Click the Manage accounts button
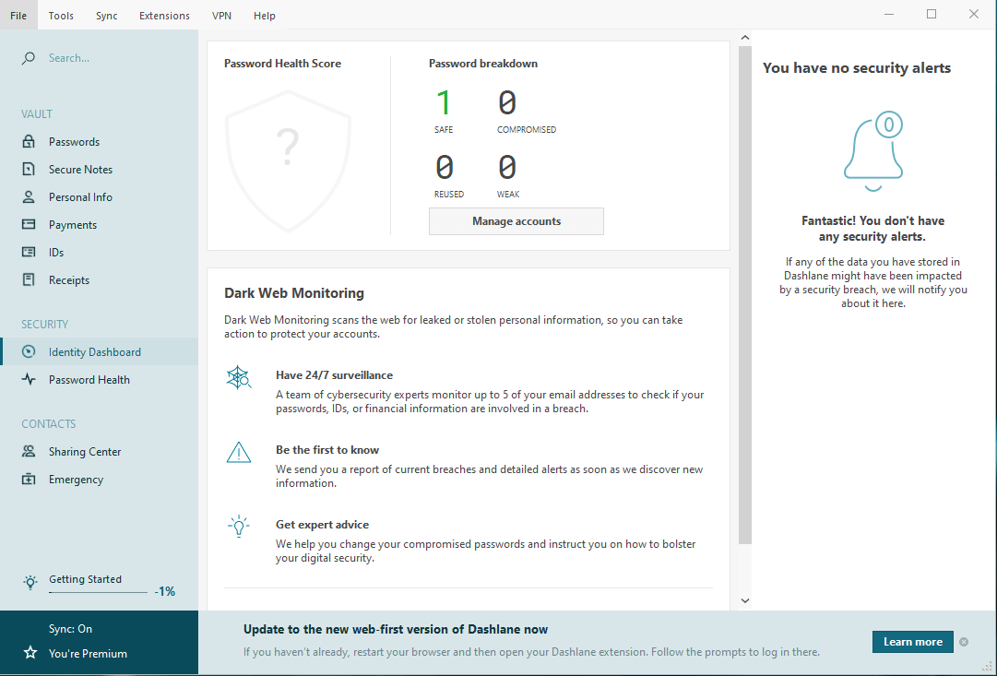 click(516, 221)
